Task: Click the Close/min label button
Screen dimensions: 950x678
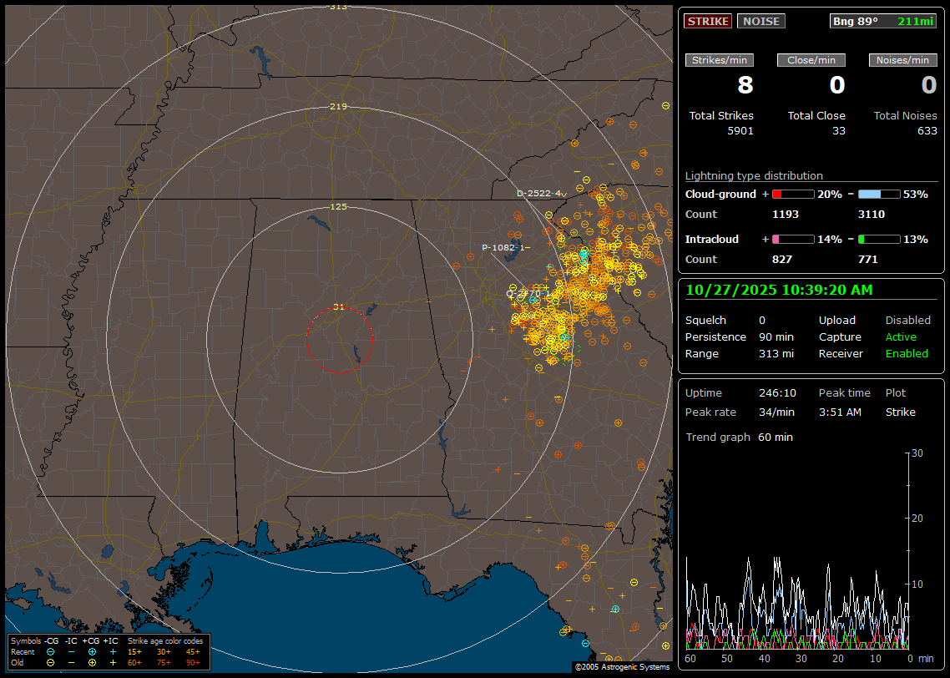Action: [811, 60]
